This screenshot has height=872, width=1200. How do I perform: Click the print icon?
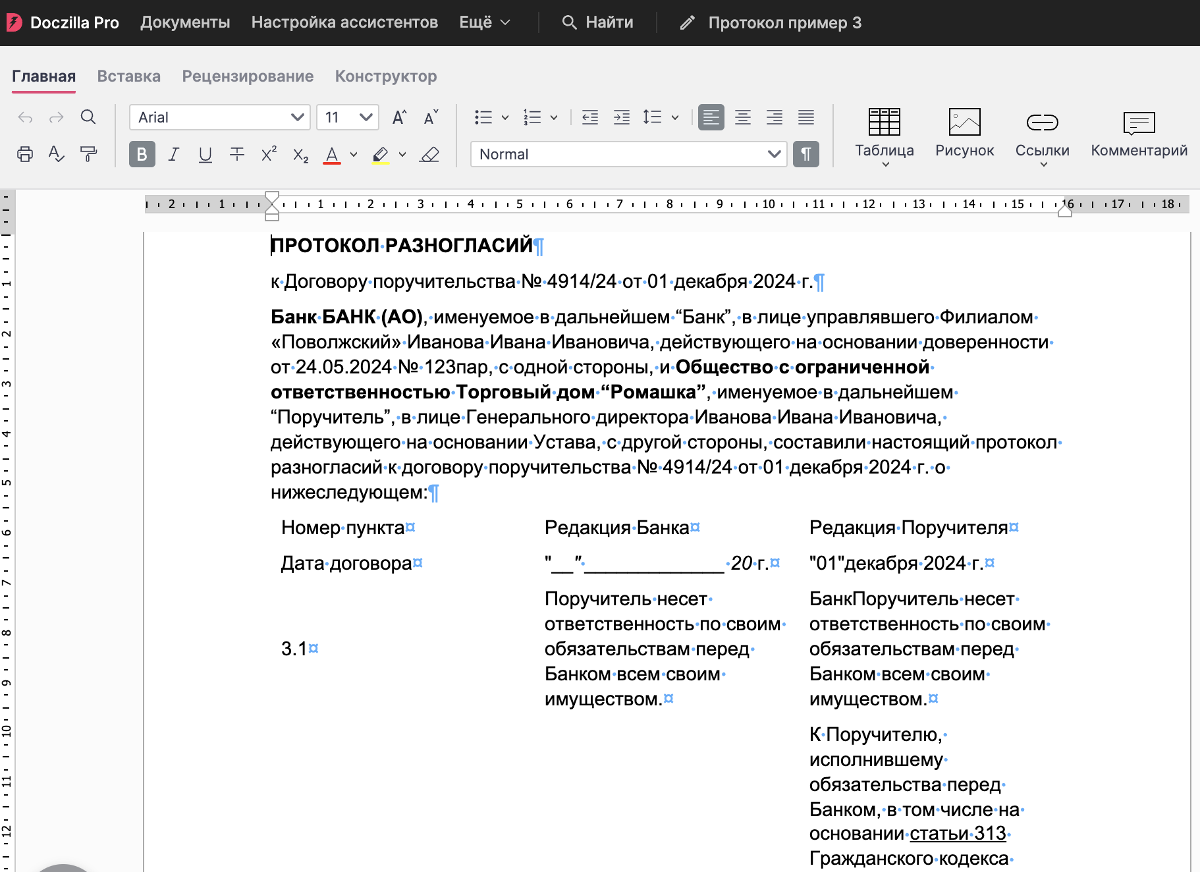[25, 154]
